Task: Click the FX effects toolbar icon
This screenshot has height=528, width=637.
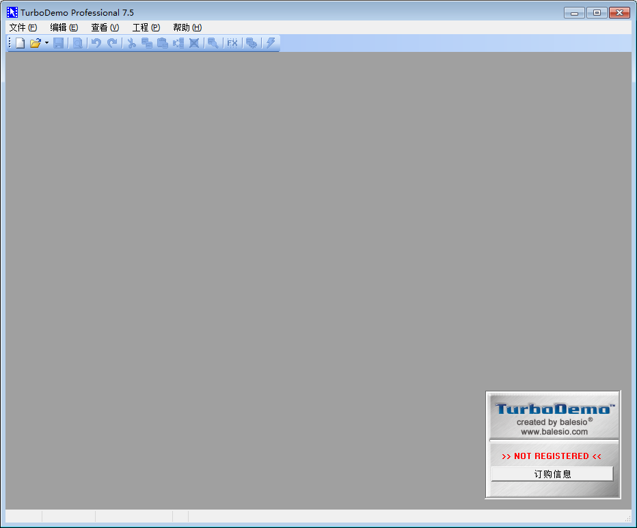Action: (232, 43)
